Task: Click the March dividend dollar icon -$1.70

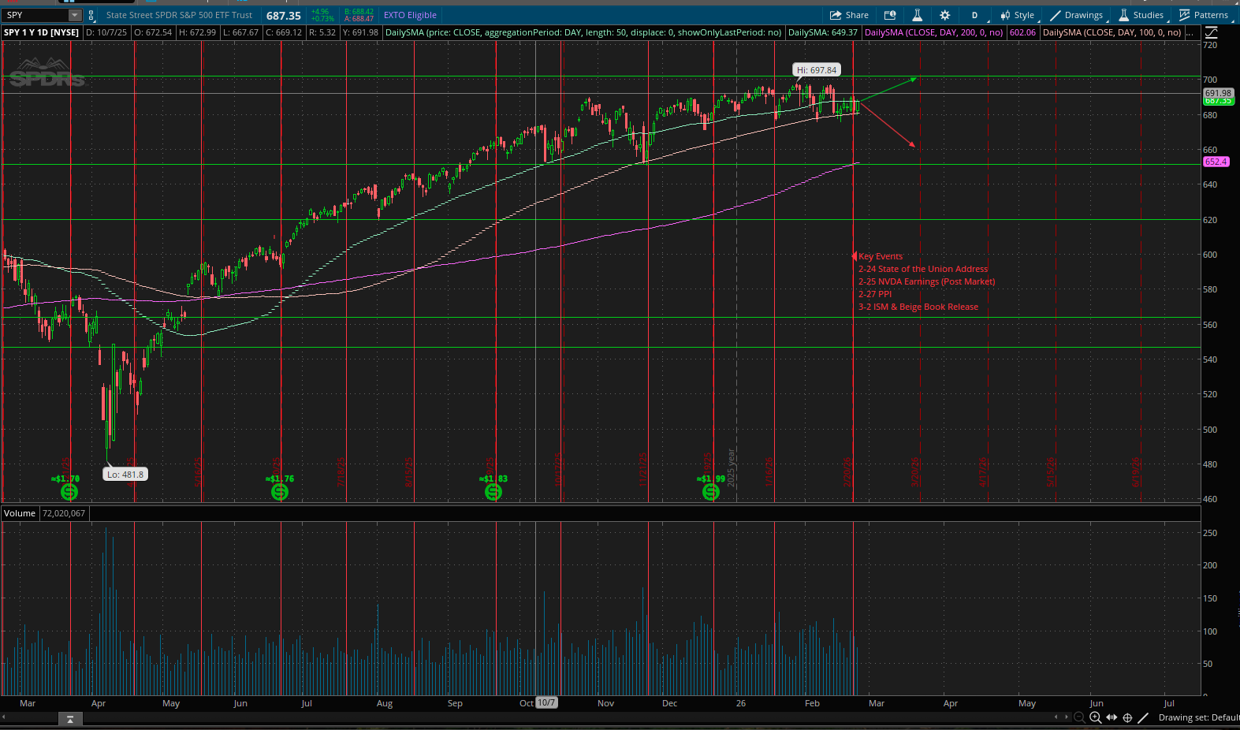Action: pyautogui.click(x=69, y=492)
